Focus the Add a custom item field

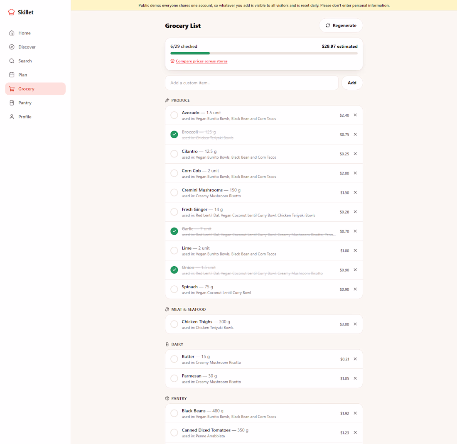click(x=252, y=83)
